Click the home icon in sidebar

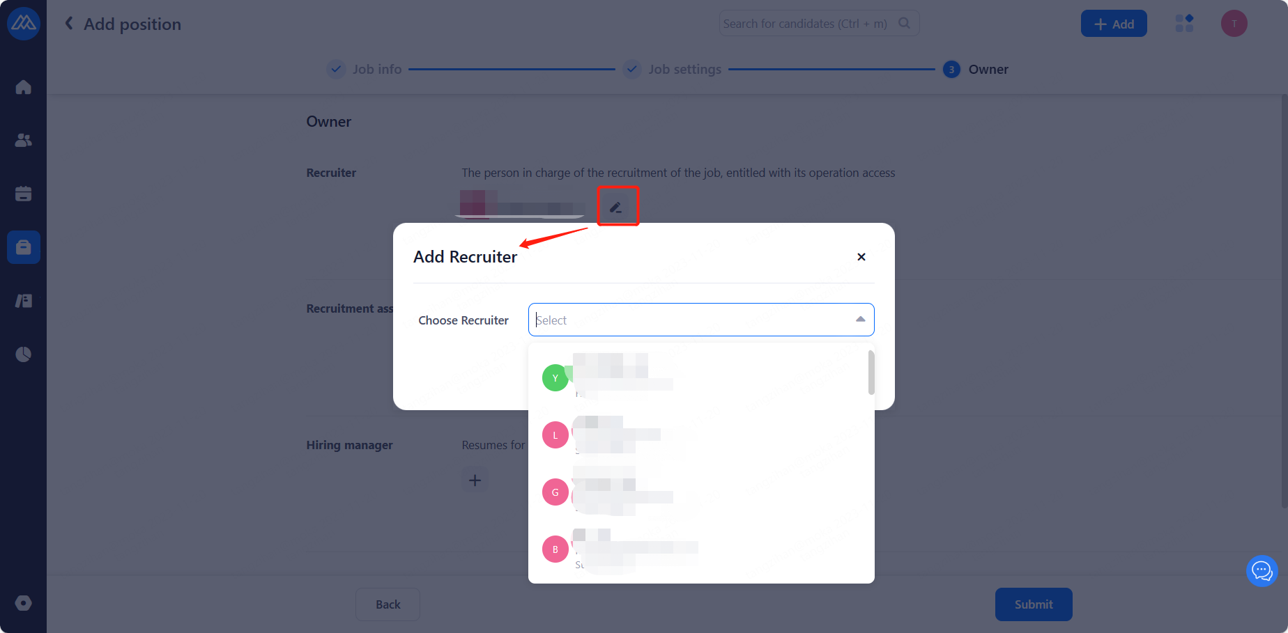(x=23, y=87)
